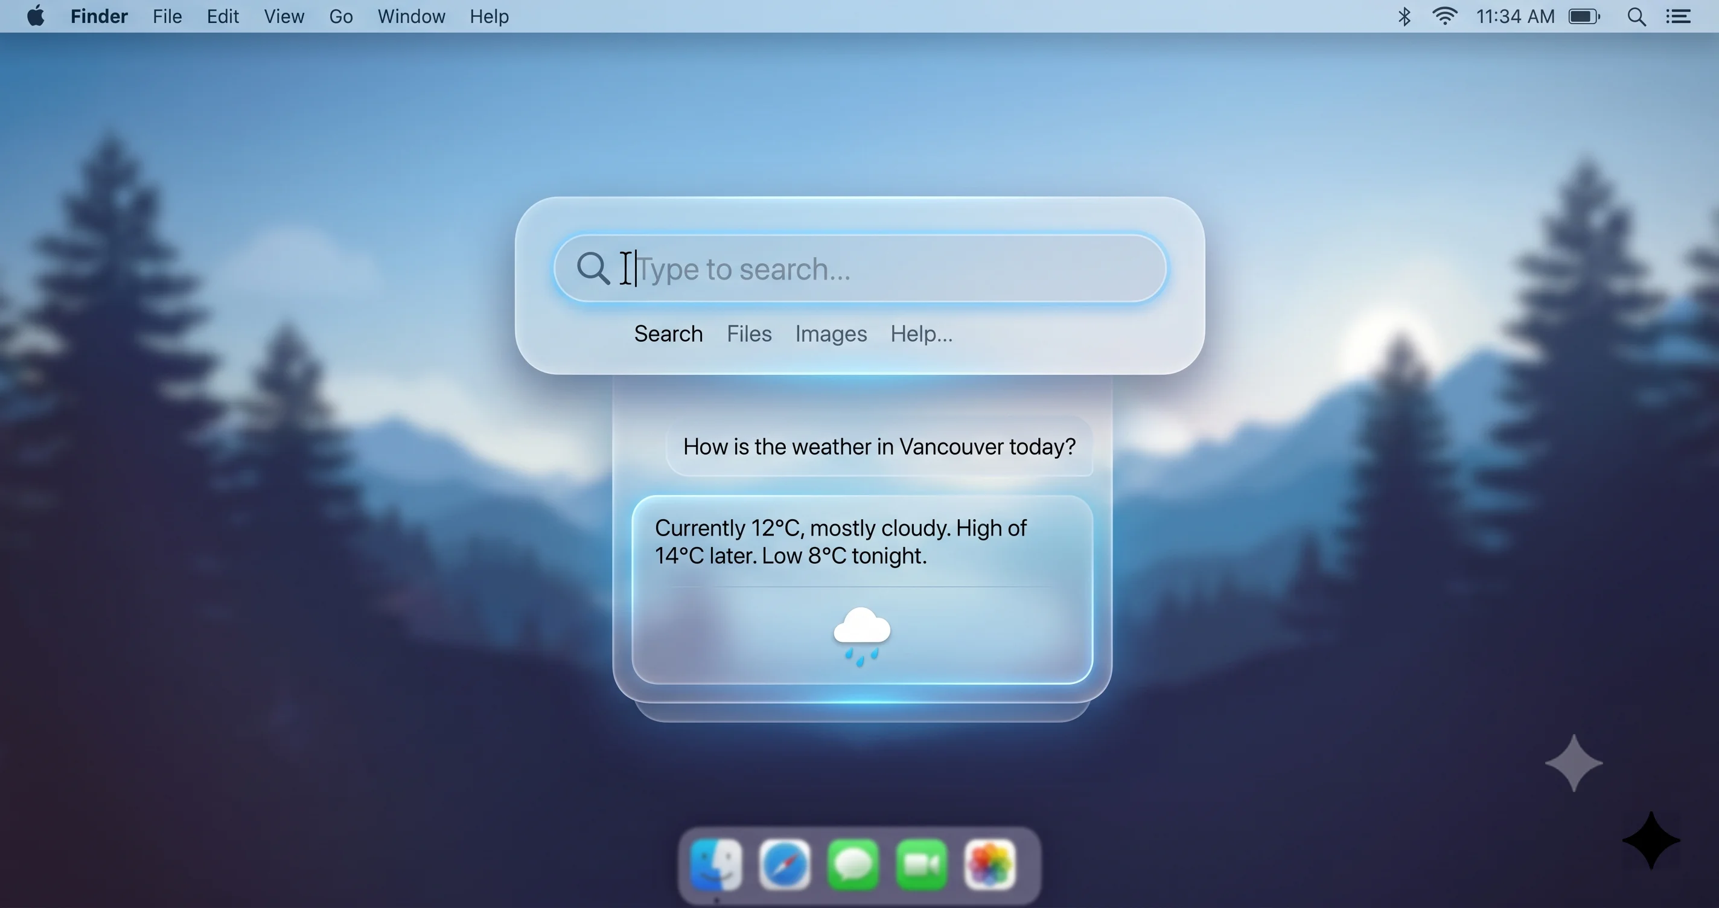Select the Search tab
The width and height of the screenshot is (1719, 908).
point(668,334)
